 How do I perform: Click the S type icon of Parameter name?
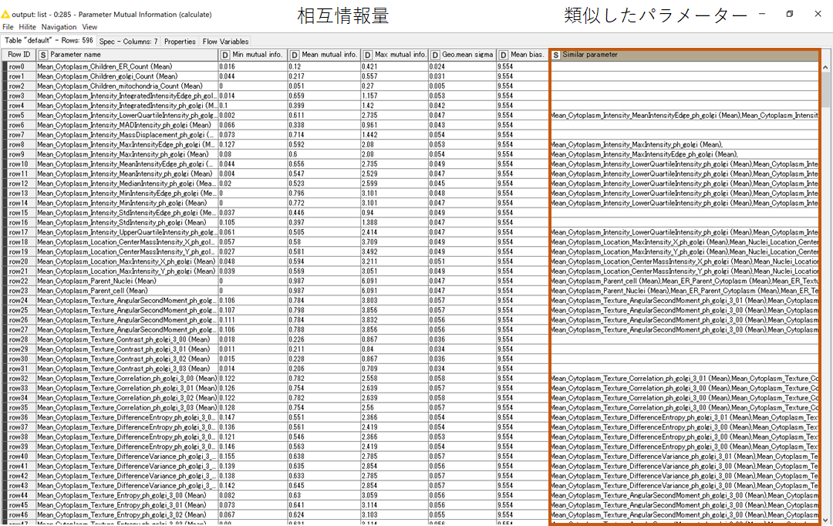pyautogui.click(x=43, y=56)
